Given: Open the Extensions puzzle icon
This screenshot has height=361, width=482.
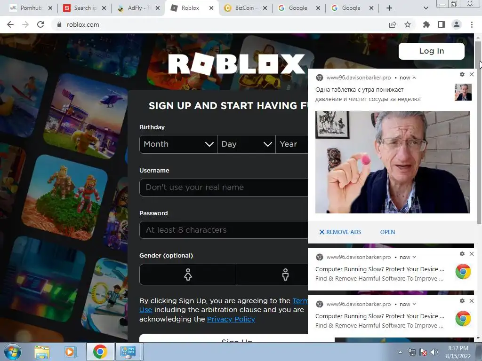Looking at the screenshot, I should coord(426,24).
